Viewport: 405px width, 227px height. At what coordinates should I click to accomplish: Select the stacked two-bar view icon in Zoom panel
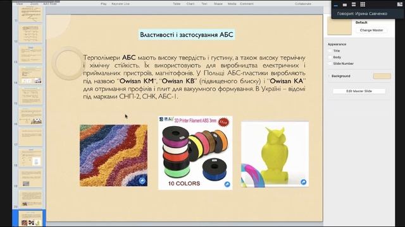pyautogui.click(x=354, y=4)
